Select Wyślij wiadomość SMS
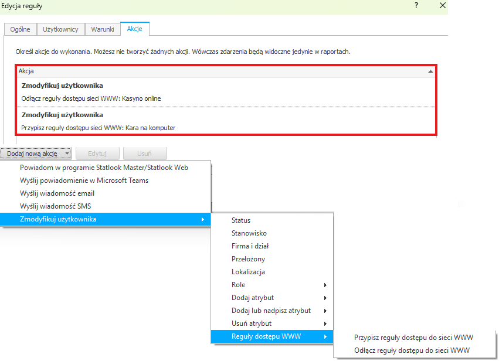 click(55, 206)
